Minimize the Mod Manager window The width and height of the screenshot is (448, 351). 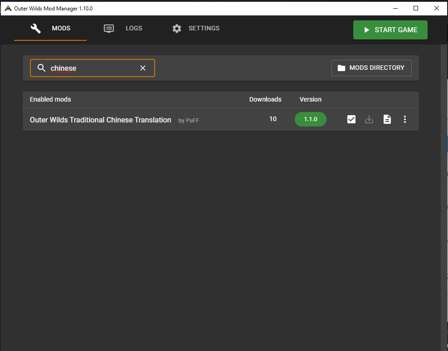click(395, 8)
